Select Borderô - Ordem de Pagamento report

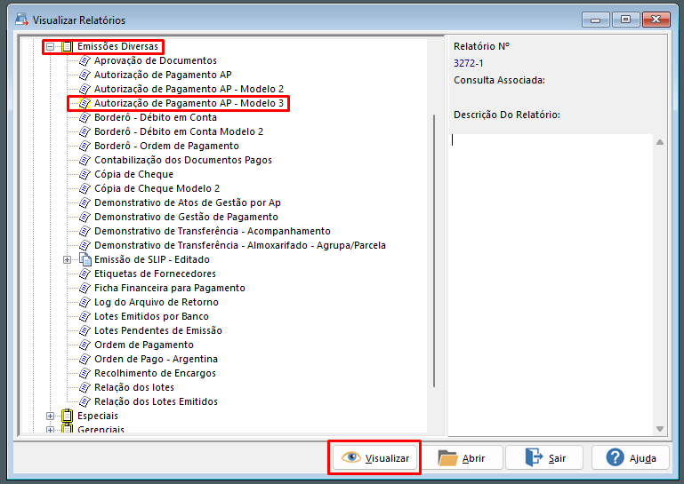coord(166,146)
